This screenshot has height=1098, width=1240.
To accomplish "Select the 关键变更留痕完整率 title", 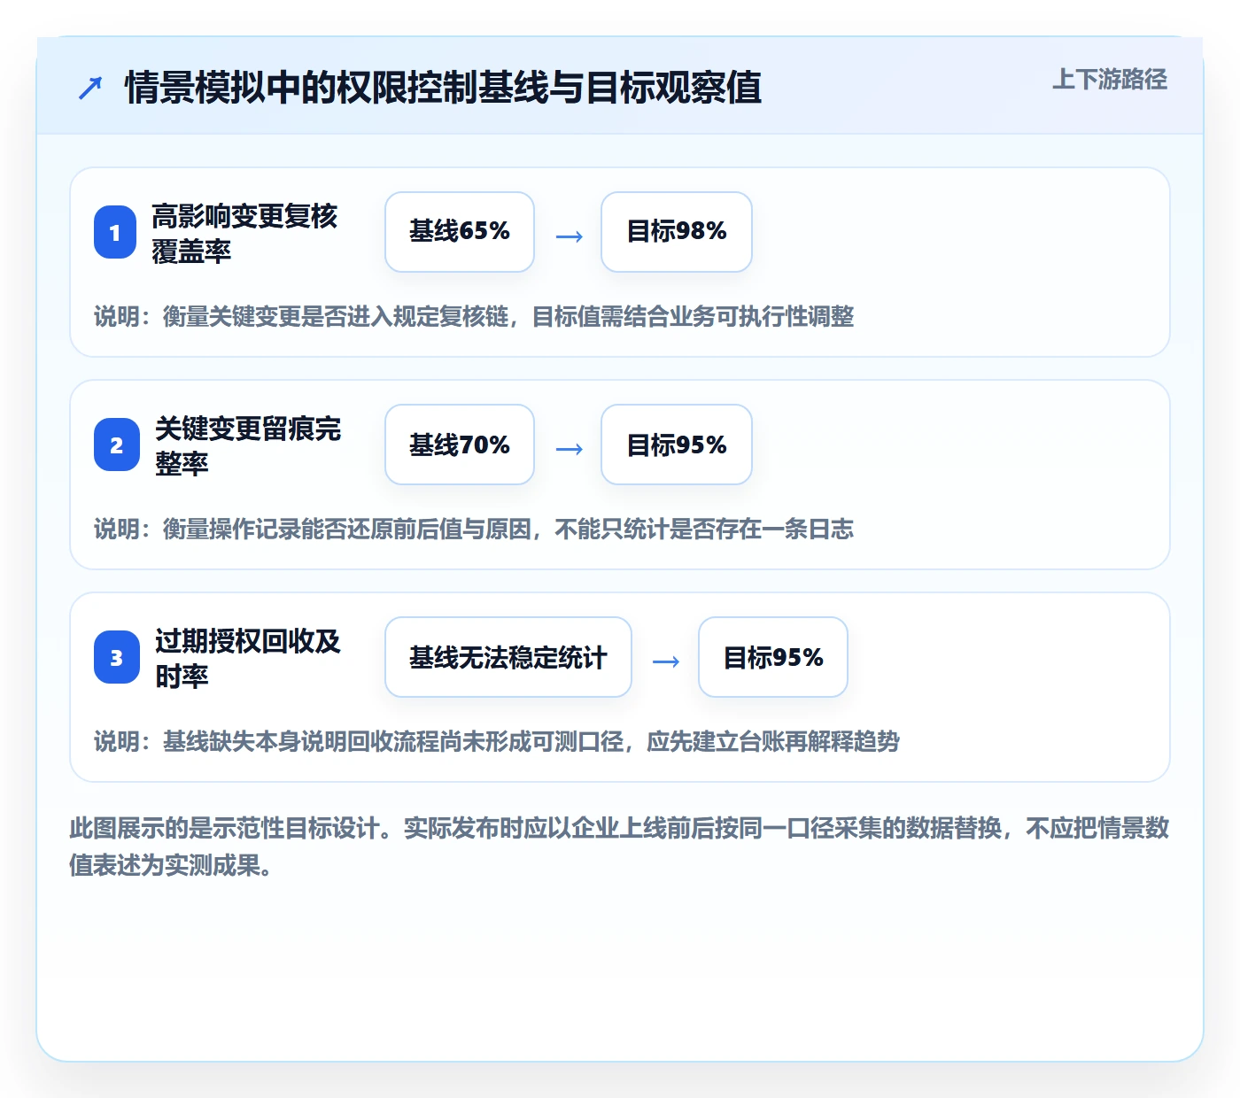I will coord(248,445).
